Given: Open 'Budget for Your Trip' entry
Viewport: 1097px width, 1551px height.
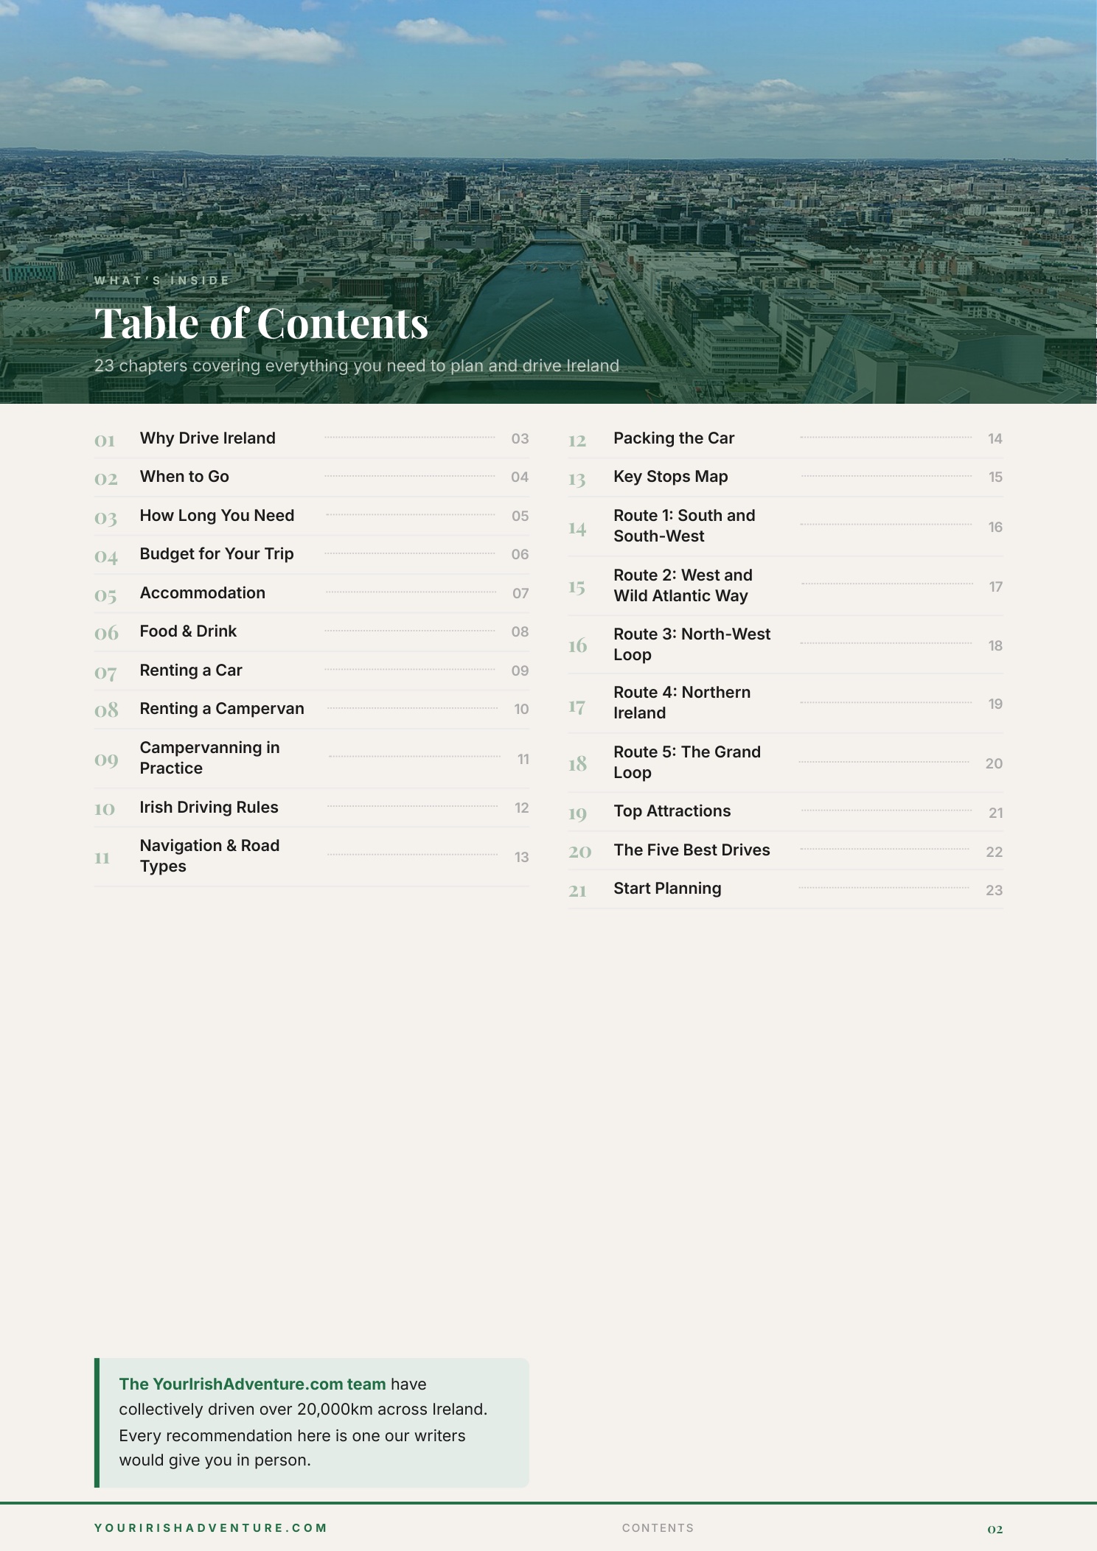Looking at the screenshot, I should (311, 554).
